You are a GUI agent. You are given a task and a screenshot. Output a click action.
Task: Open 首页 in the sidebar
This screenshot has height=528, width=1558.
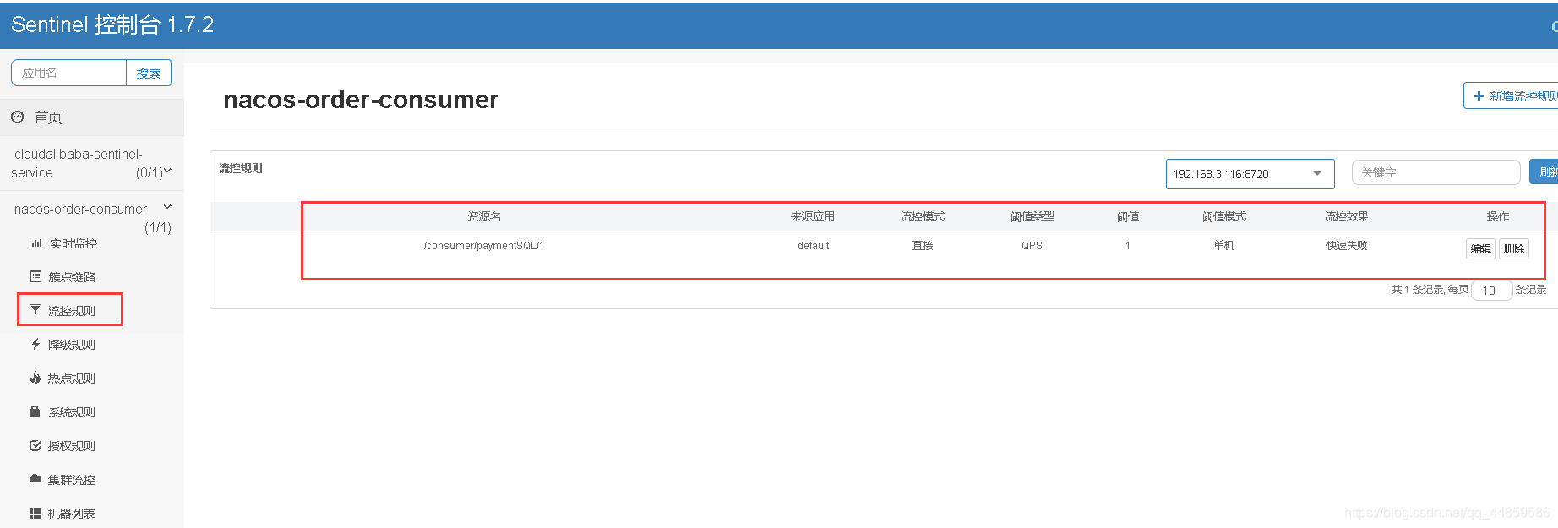pyautogui.click(x=91, y=117)
